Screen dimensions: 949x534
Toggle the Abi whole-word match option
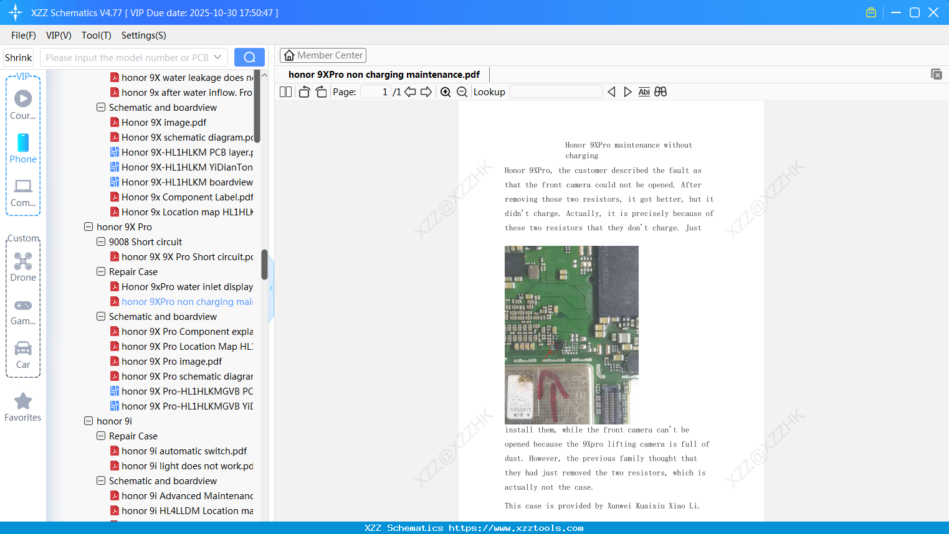[x=644, y=92]
